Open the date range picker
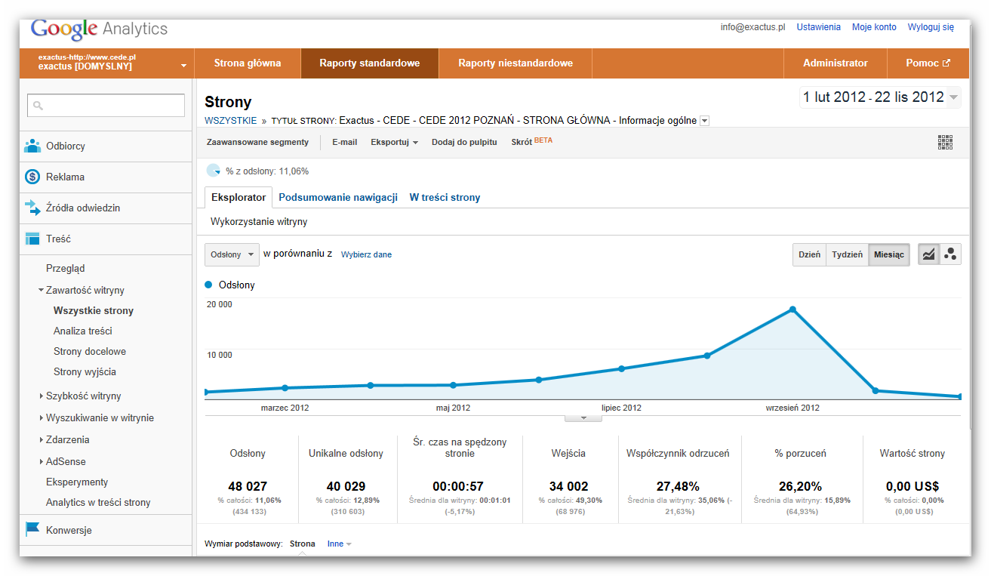The height and width of the screenshot is (576, 991). point(880,97)
